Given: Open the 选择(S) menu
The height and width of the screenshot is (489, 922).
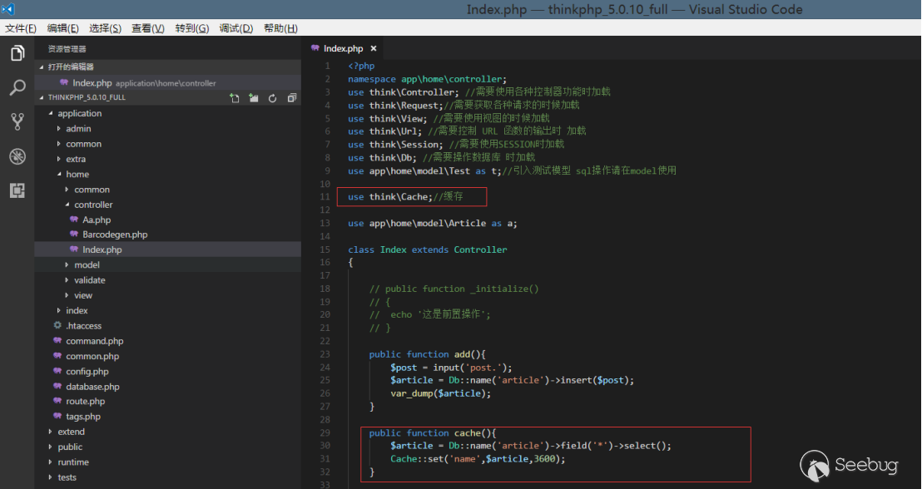Looking at the screenshot, I should [105, 28].
